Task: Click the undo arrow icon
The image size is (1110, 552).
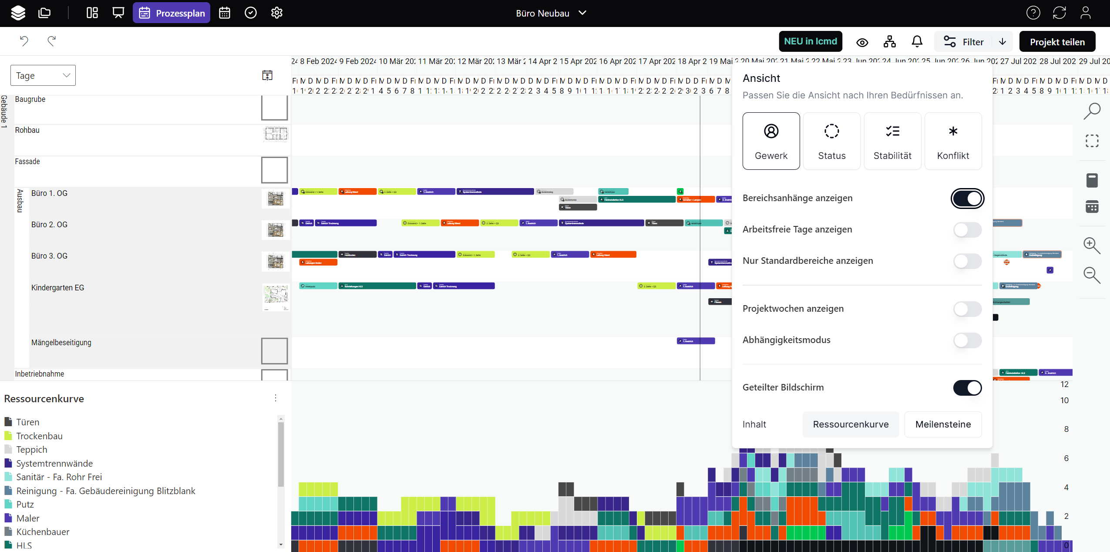Action: [24, 41]
